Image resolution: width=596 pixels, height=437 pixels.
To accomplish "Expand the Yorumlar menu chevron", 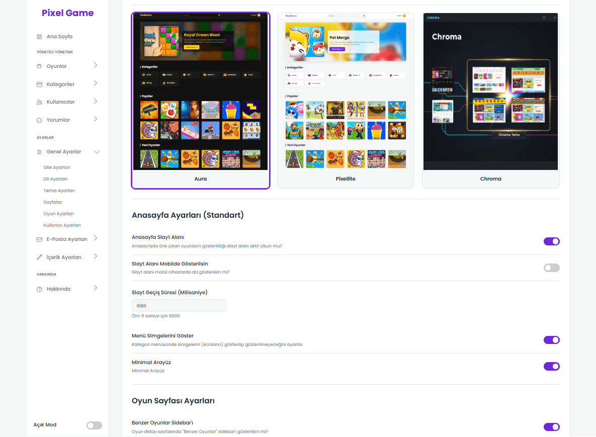I will [96, 119].
